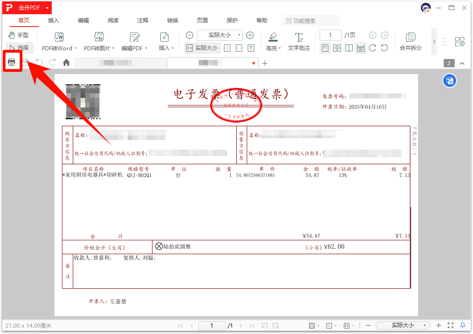Rotate the page with the clockwise rotate icon
The image size is (473, 334).
pos(372,48)
